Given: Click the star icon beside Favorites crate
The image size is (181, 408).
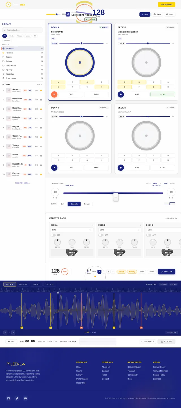Looking at the screenshot, I should pyautogui.click(x=3, y=53).
